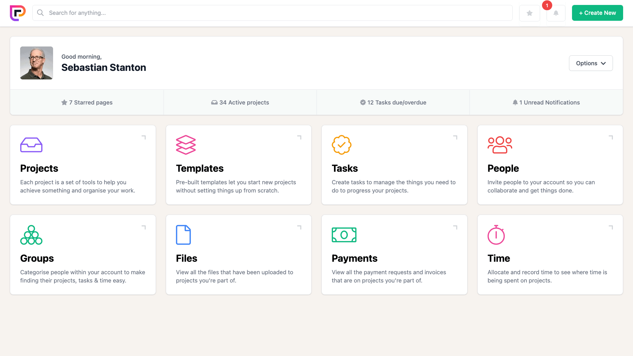Open notifications bell in top bar
Screen dimensions: 633x356
coord(556,13)
